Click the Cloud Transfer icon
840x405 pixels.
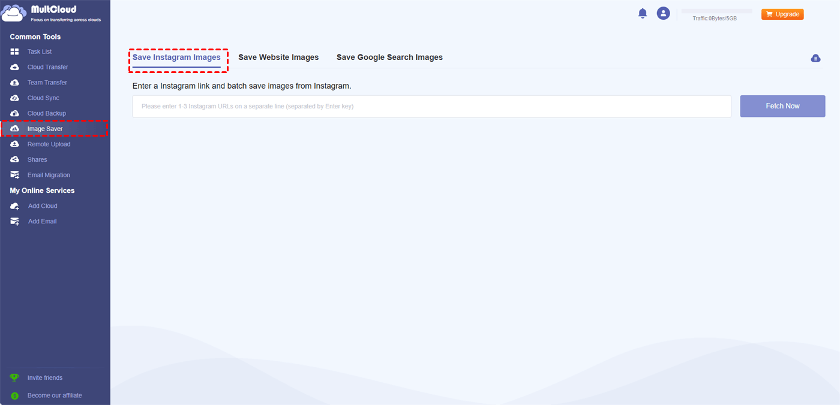(14, 67)
